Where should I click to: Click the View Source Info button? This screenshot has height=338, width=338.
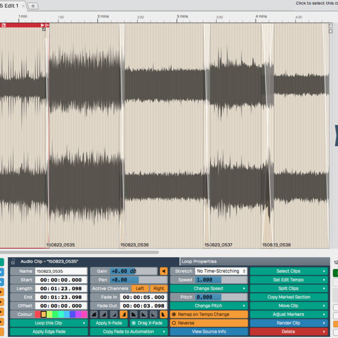pyautogui.click(x=209, y=332)
